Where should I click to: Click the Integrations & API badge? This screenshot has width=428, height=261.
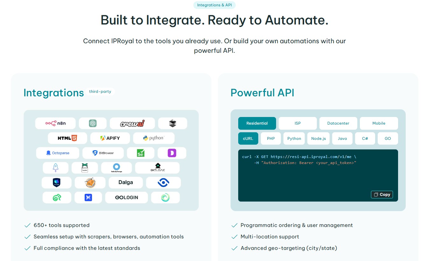click(214, 5)
